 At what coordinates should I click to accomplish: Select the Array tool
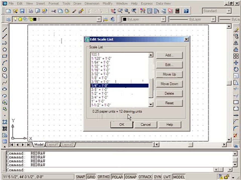point(236,56)
